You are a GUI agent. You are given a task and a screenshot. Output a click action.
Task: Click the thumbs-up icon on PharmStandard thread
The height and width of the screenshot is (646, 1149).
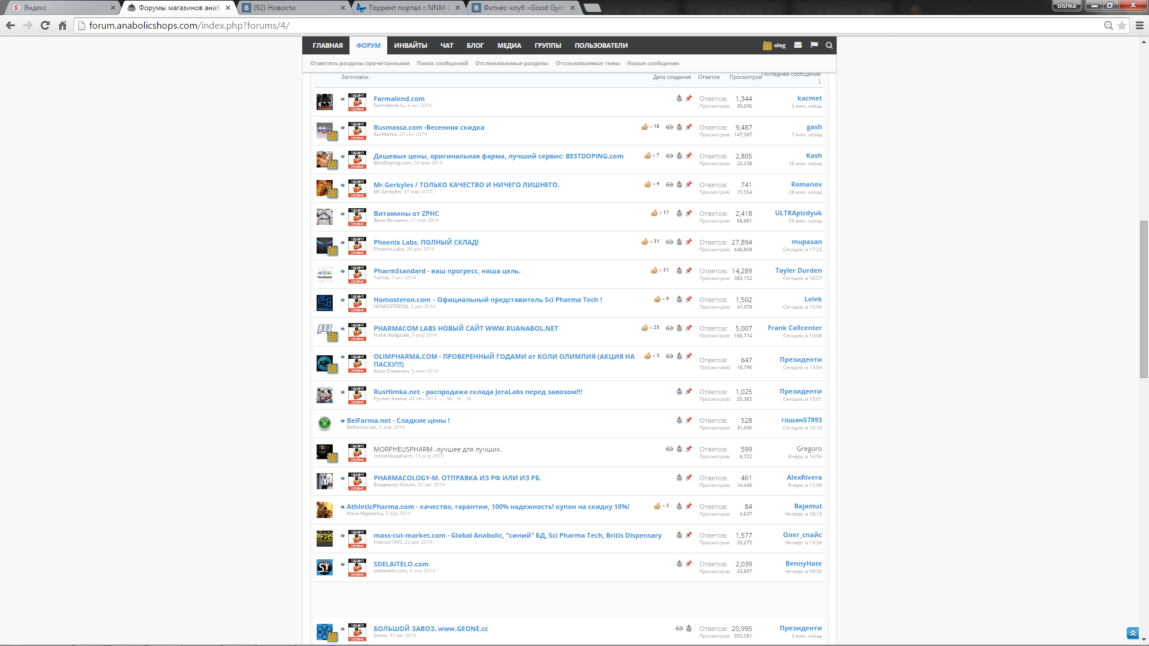pyautogui.click(x=654, y=270)
